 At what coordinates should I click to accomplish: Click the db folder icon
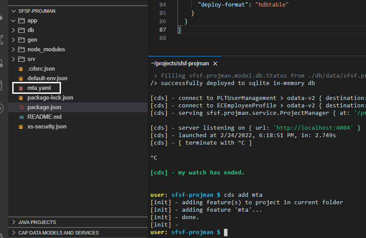pyautogui.click(x=21, y=30)
